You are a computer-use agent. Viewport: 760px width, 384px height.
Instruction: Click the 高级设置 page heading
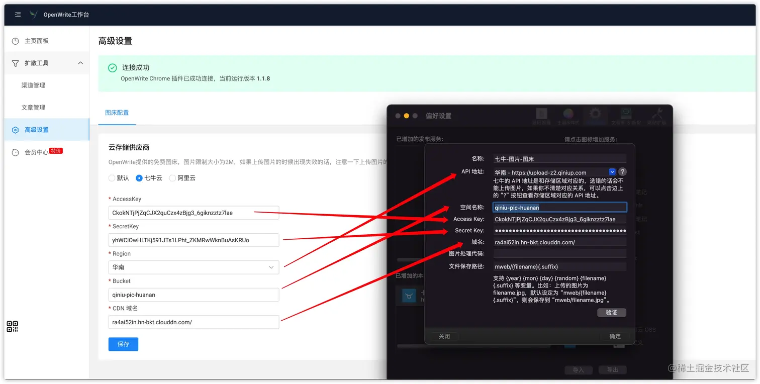115,41
